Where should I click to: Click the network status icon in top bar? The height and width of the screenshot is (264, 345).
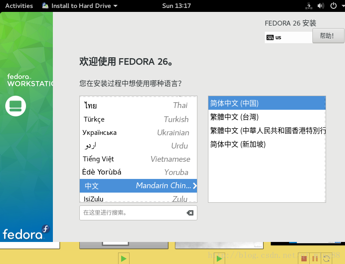[x=308, y=6]
